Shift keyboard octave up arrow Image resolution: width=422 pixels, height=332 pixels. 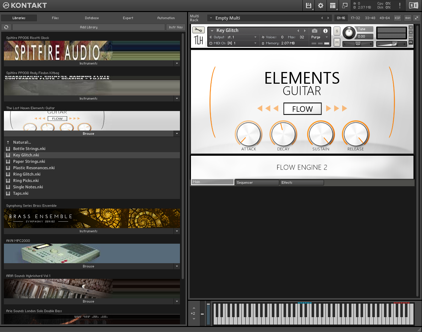tap(194, 308)
